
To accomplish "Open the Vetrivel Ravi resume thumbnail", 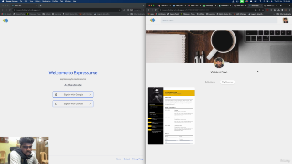I will 171,116.
